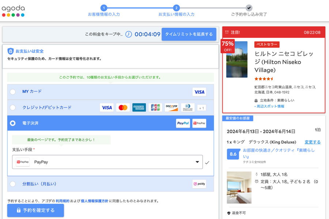Select the 電子決済 radio button
The image size is (329, 219).
point(13,123)
